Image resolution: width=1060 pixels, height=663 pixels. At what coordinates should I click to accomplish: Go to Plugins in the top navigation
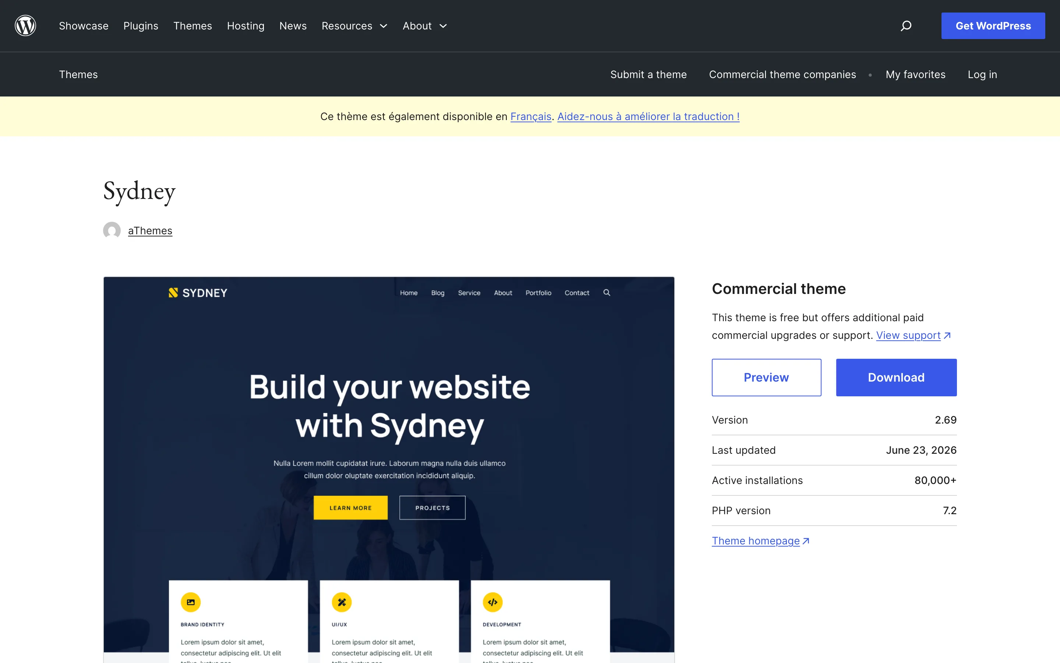tap(141, 26)
